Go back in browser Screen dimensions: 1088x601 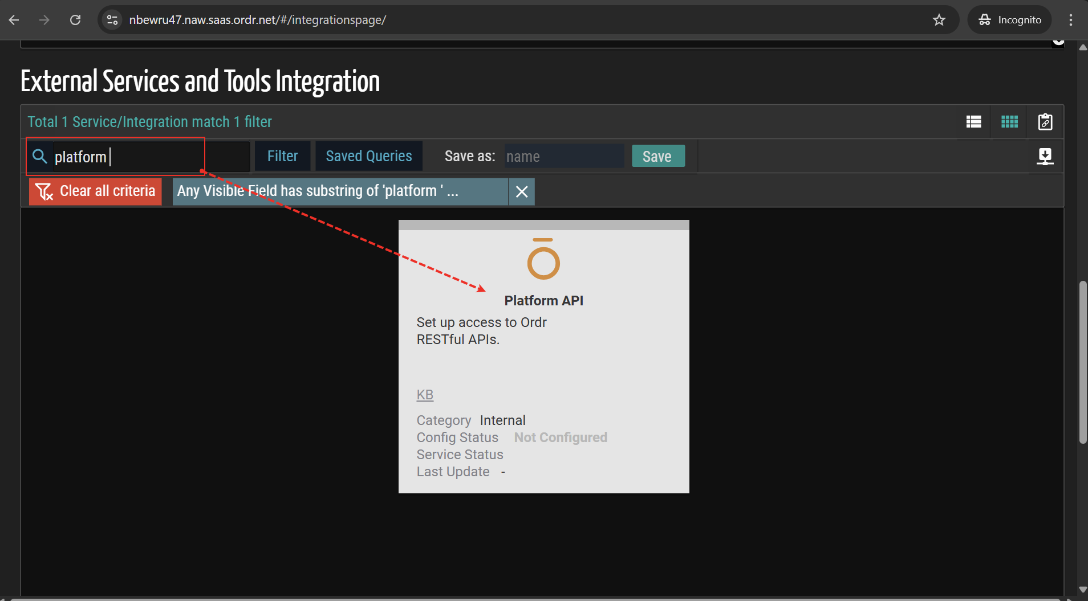tap(14, 20)
